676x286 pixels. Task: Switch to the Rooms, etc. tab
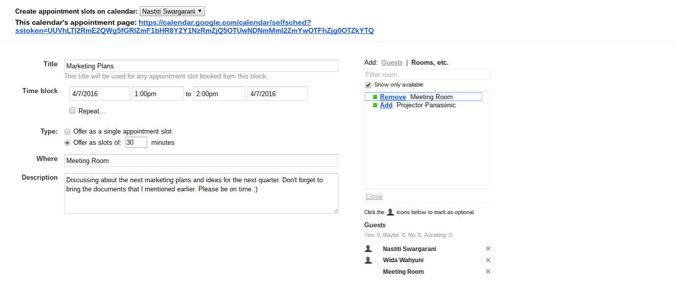(x=430, y=63)
